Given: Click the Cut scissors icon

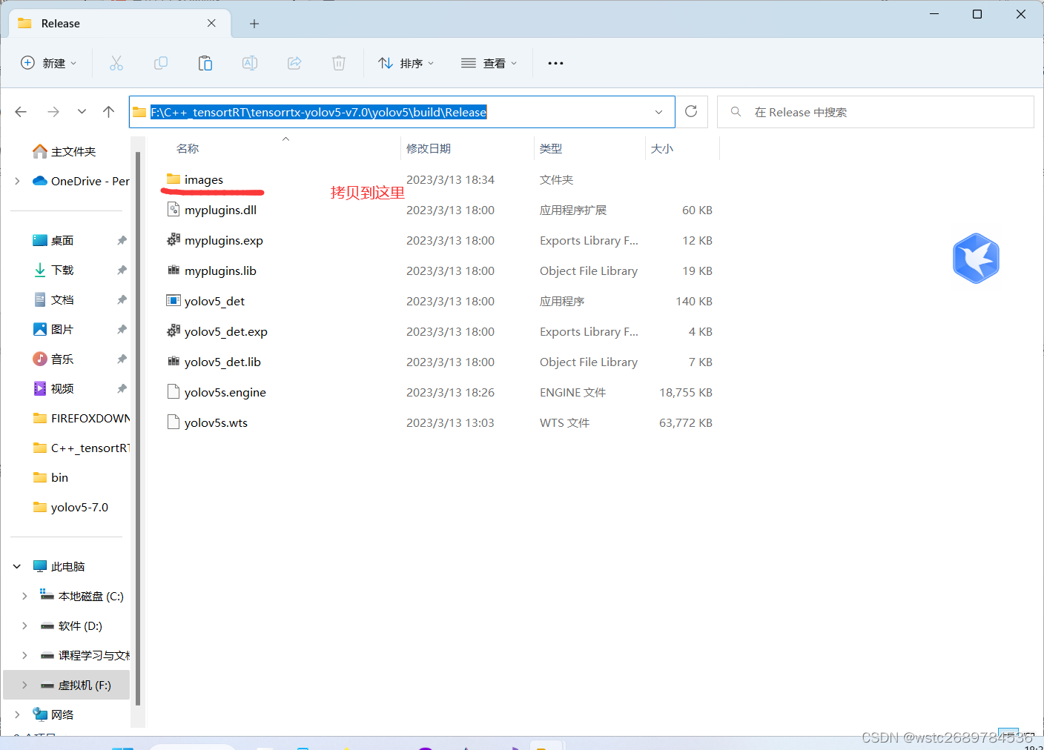Looking at the screenshot, I should coord(116,63).
